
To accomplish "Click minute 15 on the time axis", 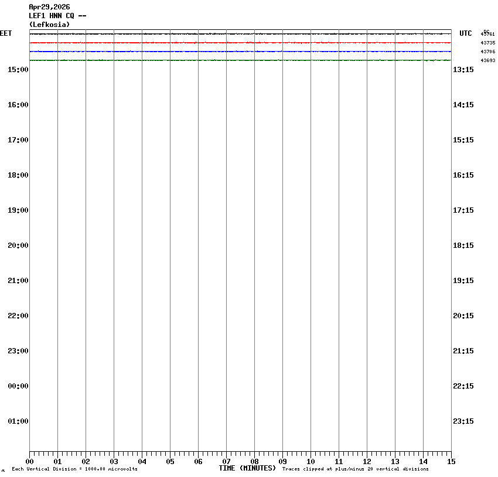I will 451,462.
